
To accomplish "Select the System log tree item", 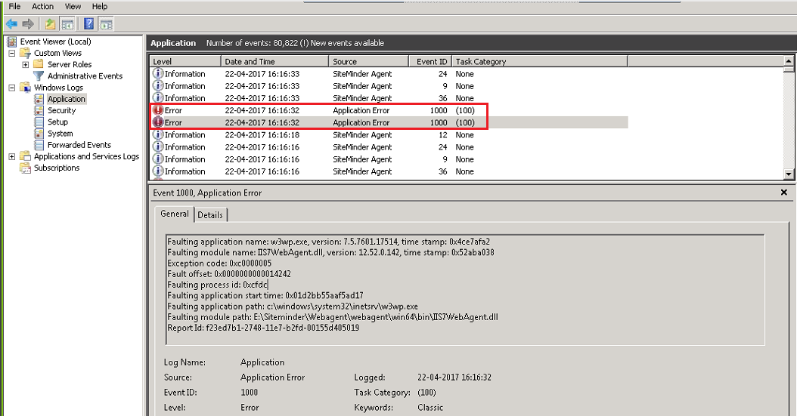I will click(x=60, y=134).
